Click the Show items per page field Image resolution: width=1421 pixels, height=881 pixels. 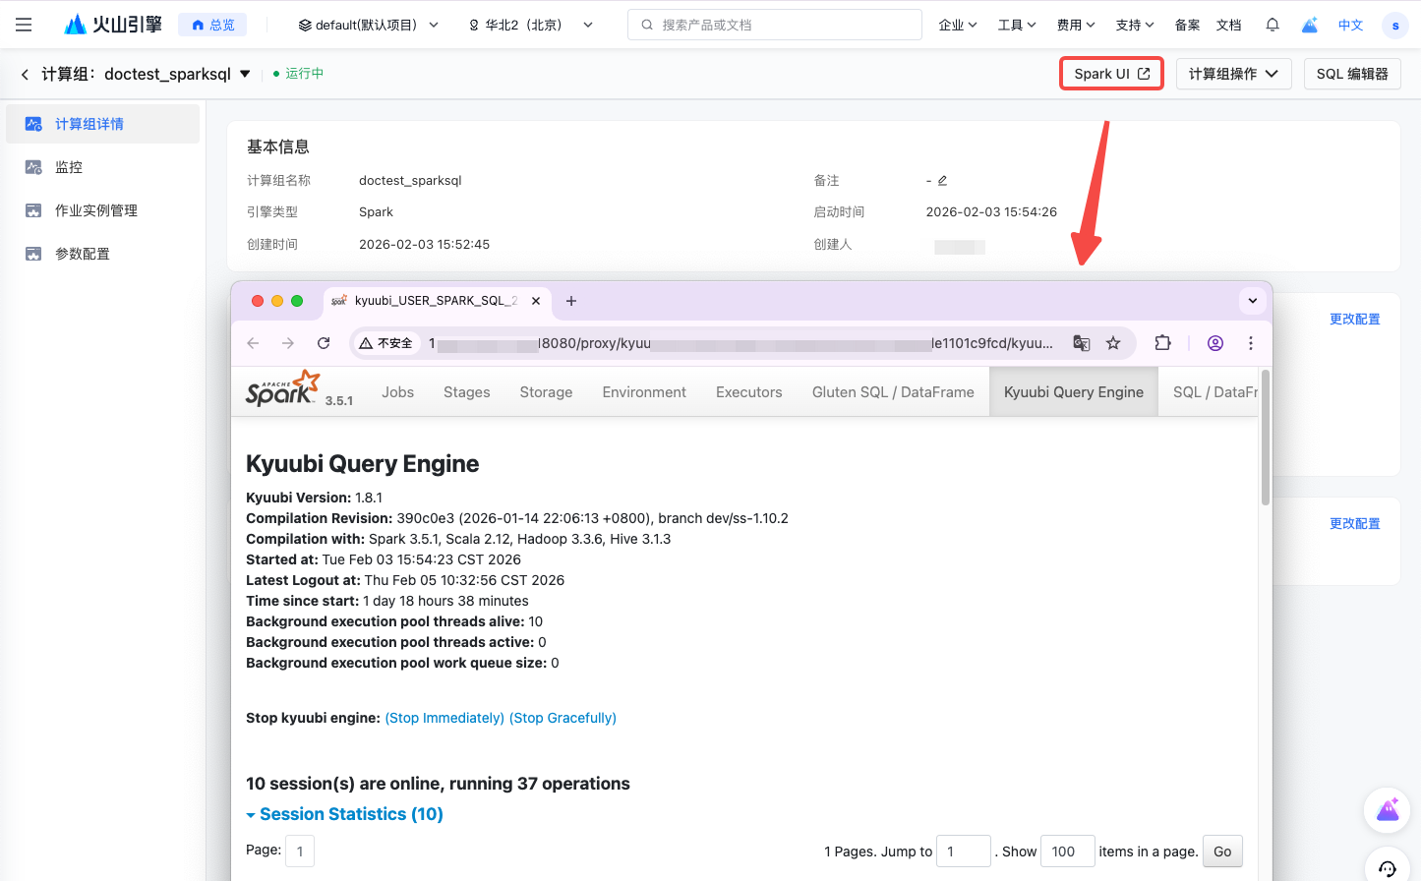[1067, 852]
